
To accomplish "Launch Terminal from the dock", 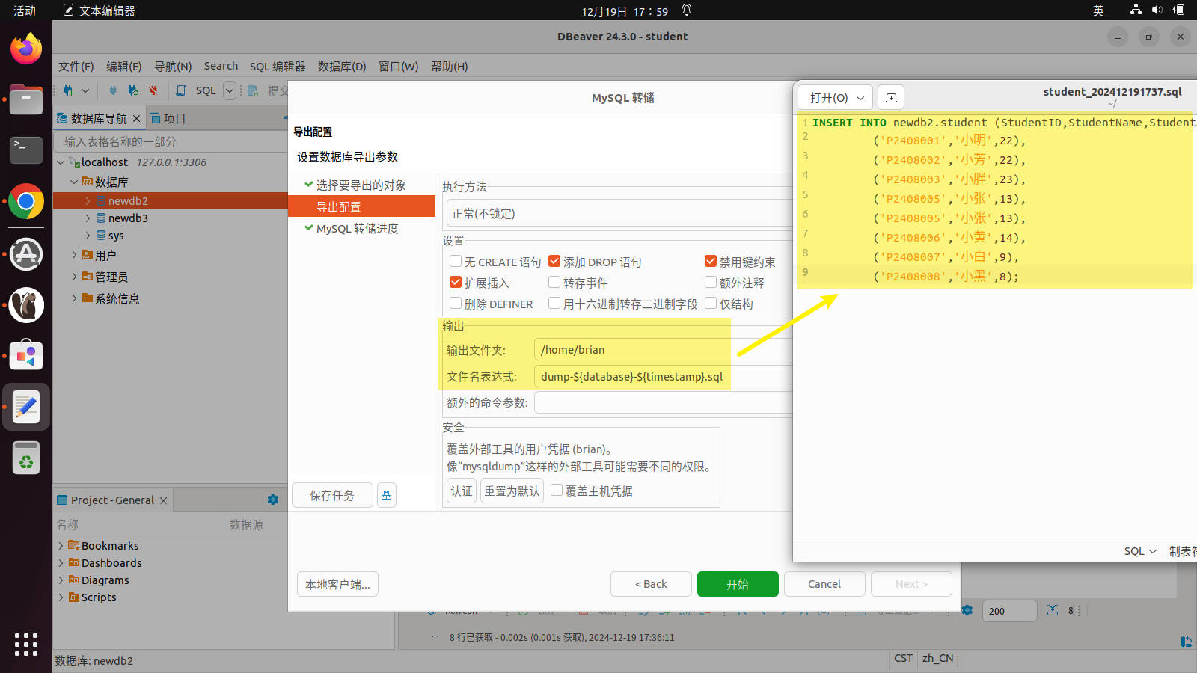I will point(26,150).
